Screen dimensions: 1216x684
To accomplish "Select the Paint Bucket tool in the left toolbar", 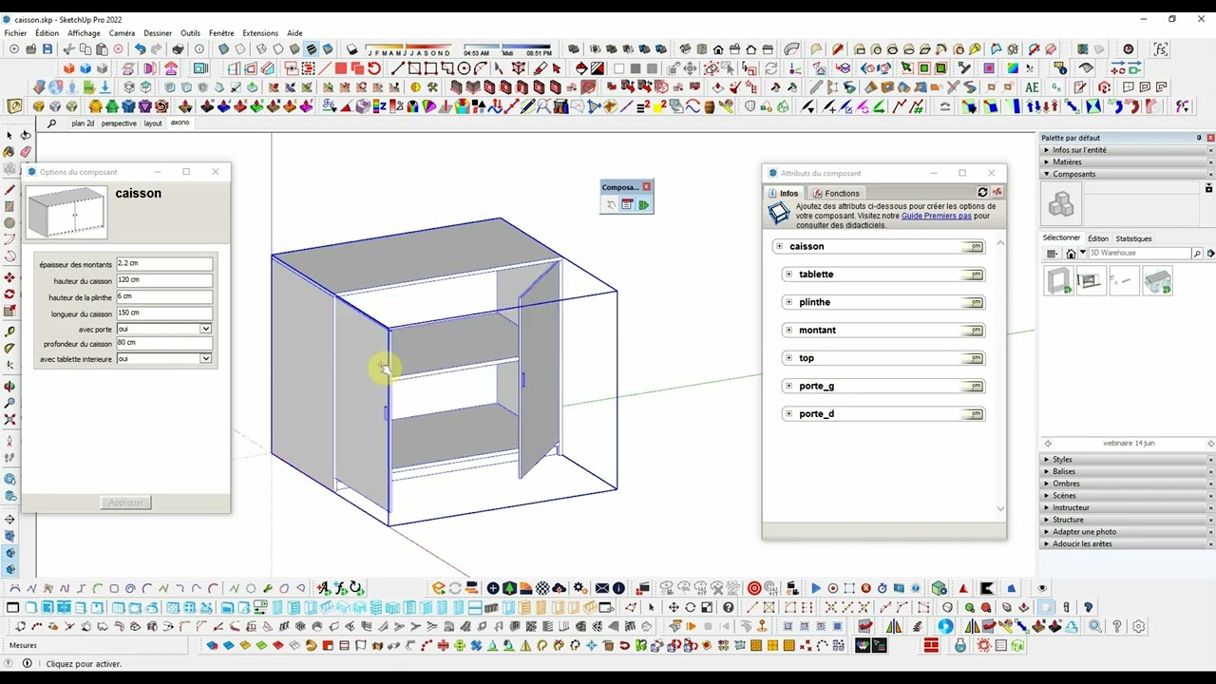I will (x=9, y=152).
